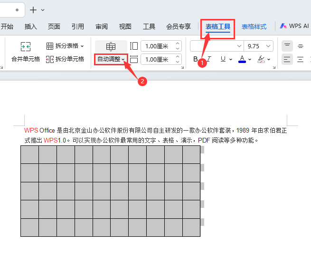Apply the blue font color

pos(242,59)
